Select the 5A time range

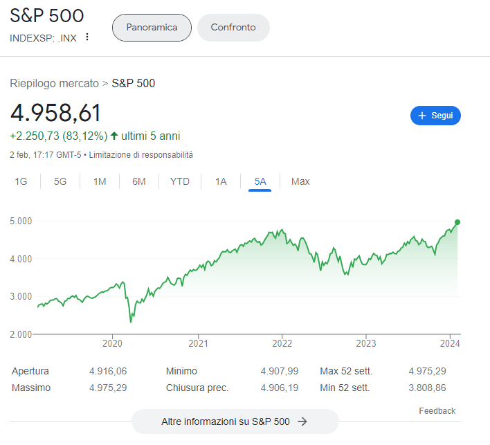pos(260,181)
